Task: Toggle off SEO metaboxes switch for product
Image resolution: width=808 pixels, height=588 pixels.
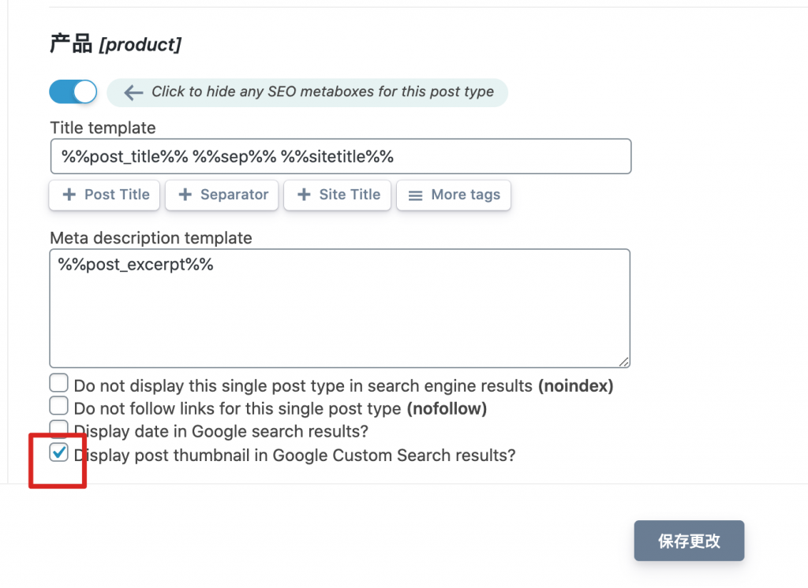Action: pyautogui.click(x=73, y=92)
